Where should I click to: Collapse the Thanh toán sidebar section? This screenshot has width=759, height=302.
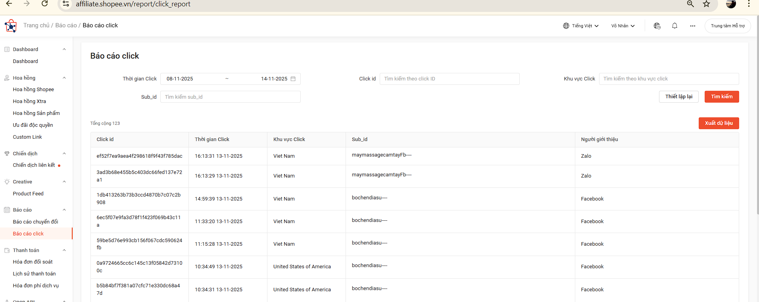[64, 250]
